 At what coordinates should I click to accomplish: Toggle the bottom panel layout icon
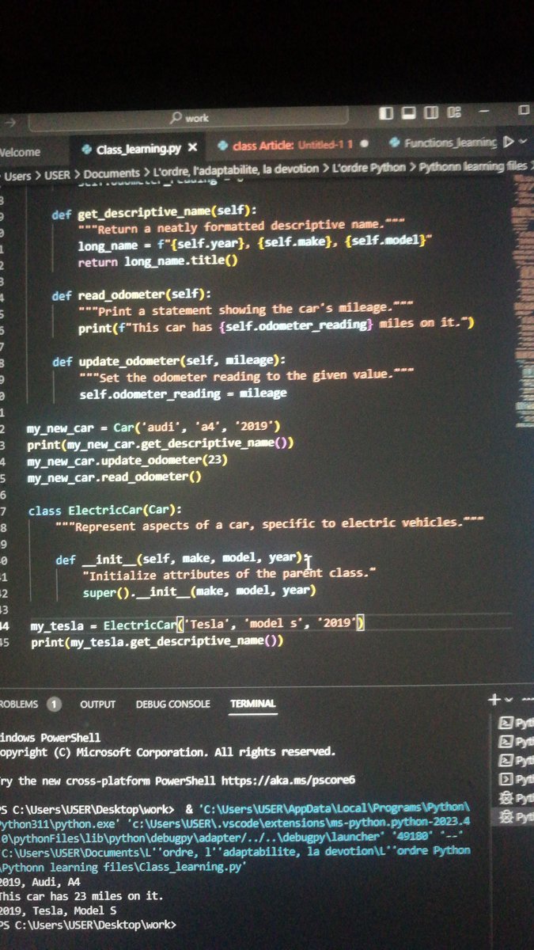[x=409, y=114]
